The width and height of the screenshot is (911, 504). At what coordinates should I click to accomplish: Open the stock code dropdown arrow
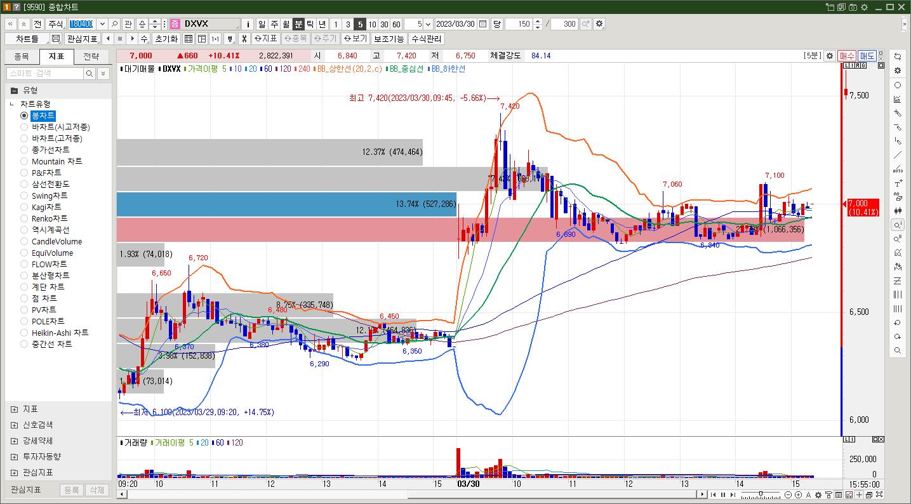pos(102,24)
